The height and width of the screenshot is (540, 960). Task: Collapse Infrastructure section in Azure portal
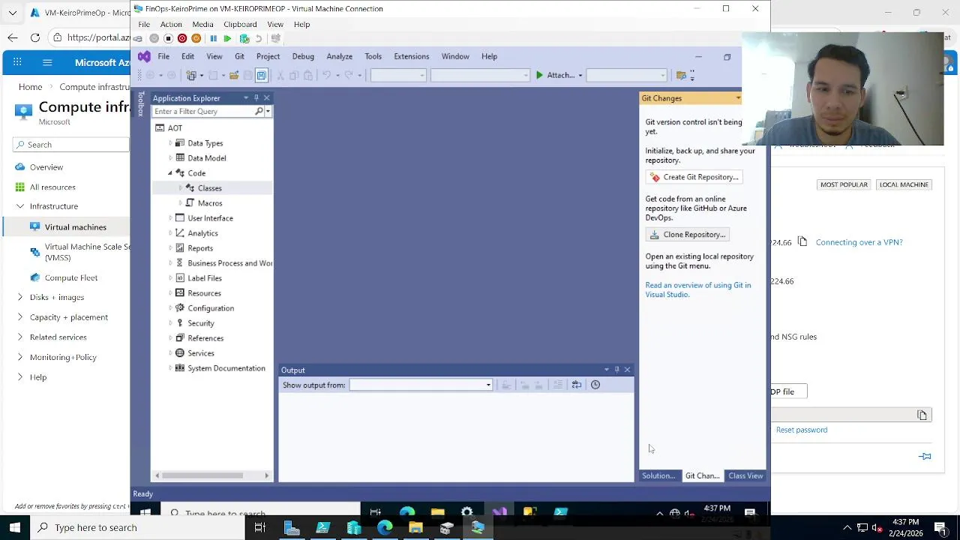[20, 206]
